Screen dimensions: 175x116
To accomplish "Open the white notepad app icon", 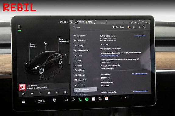I will click(x=93, y=99).
